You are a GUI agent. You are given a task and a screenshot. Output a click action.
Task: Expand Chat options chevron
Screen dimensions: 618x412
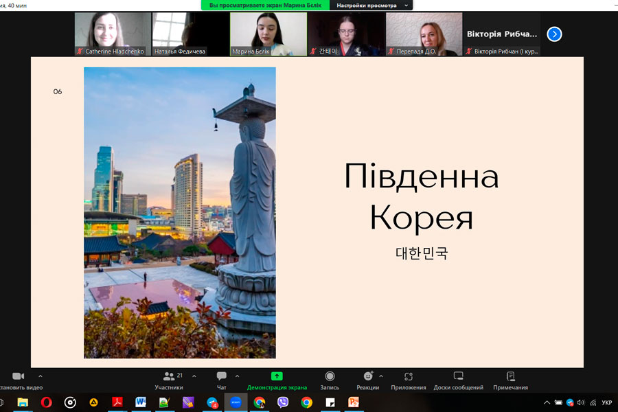(x=238, y=376)
